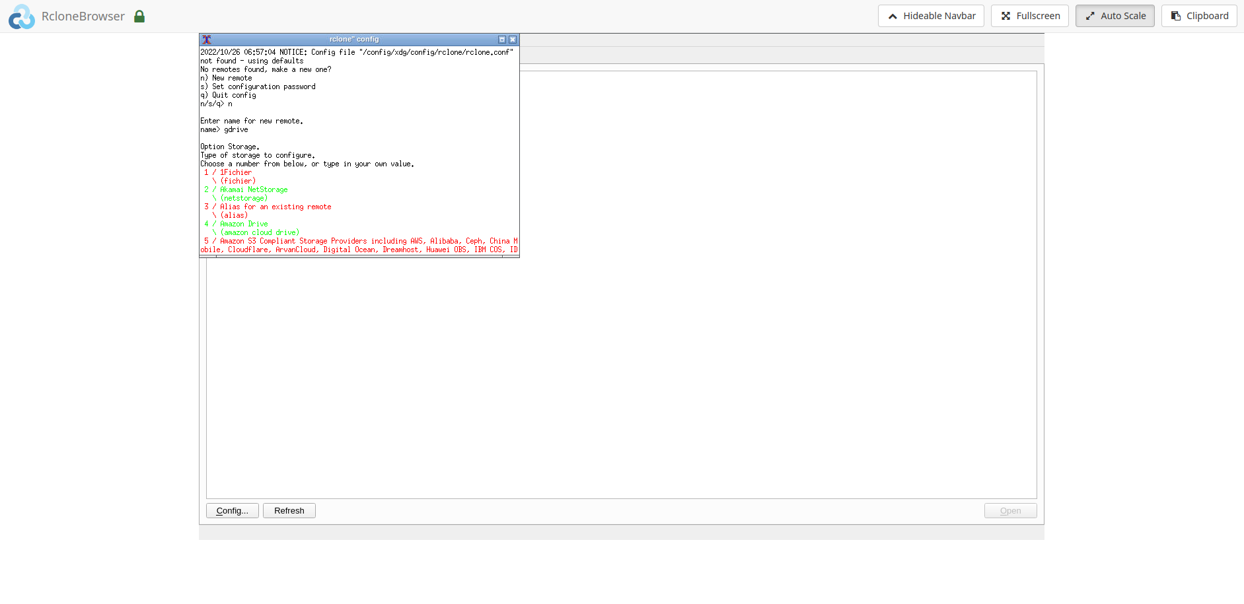
Task: Click the chevron icon on Hideable Navbar
Action: click(893, 15)
